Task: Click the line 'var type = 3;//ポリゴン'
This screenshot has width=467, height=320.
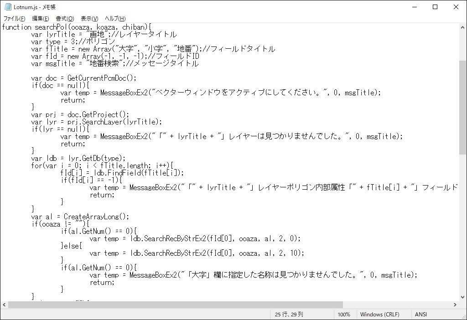Action: [73, 41]
